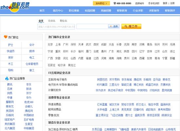Image resolution: width=180 pixels, height=131 pixels.
Task: Go to 校园招聘 navigation item
Action: [90, 10]
